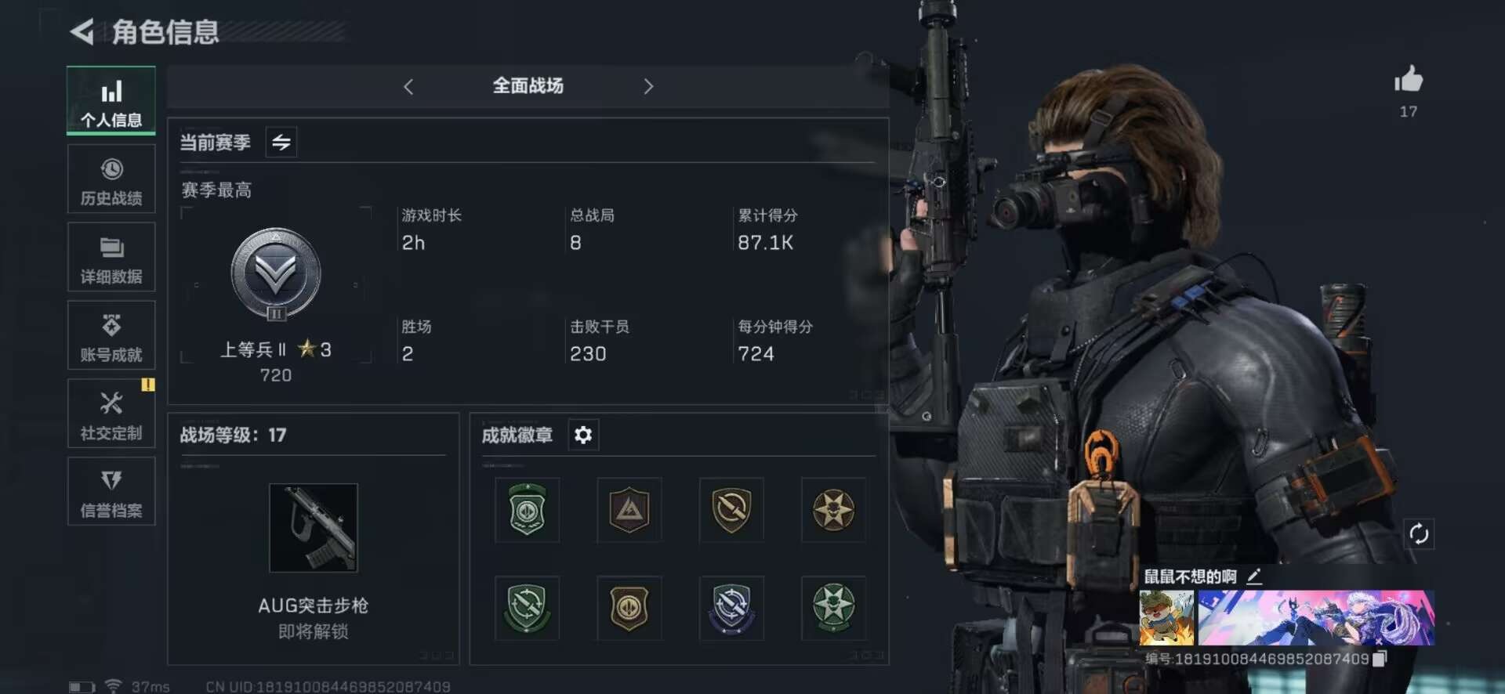Open the 社交定制 section with the alert badge
Screen dimensions: 1505x694
pos(111,414)
